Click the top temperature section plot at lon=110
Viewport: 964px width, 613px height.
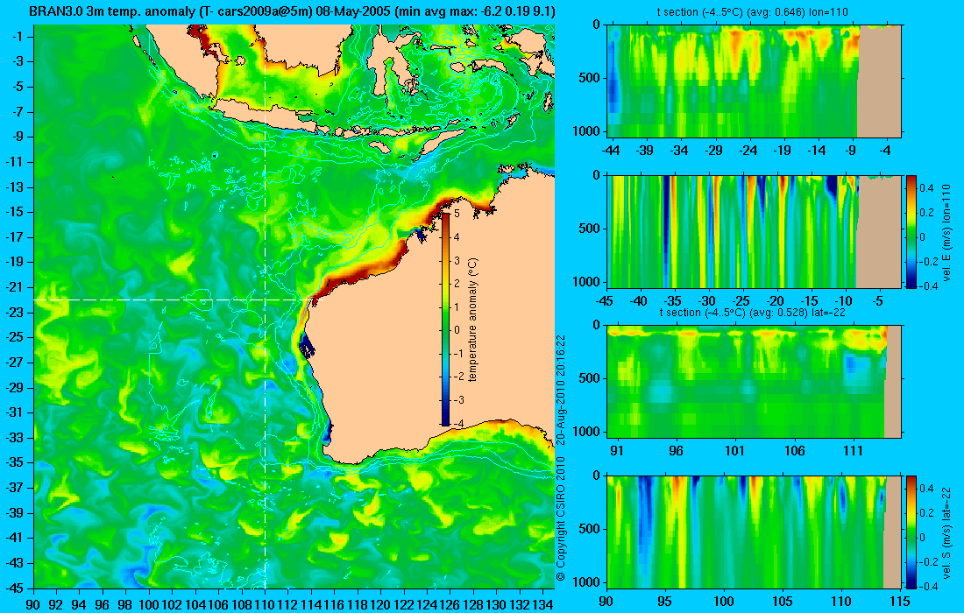pyautogui.click(x=755, y=81)
